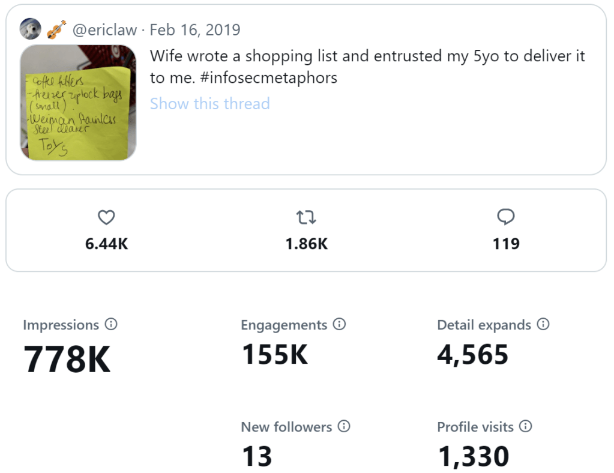The width and height of the screenshot is (614, 473).
Task: Click the @ericlaw username handle
Action: [104, 29]
